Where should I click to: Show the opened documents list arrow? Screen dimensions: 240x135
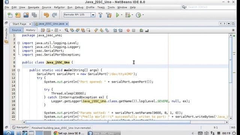point(229,24)
